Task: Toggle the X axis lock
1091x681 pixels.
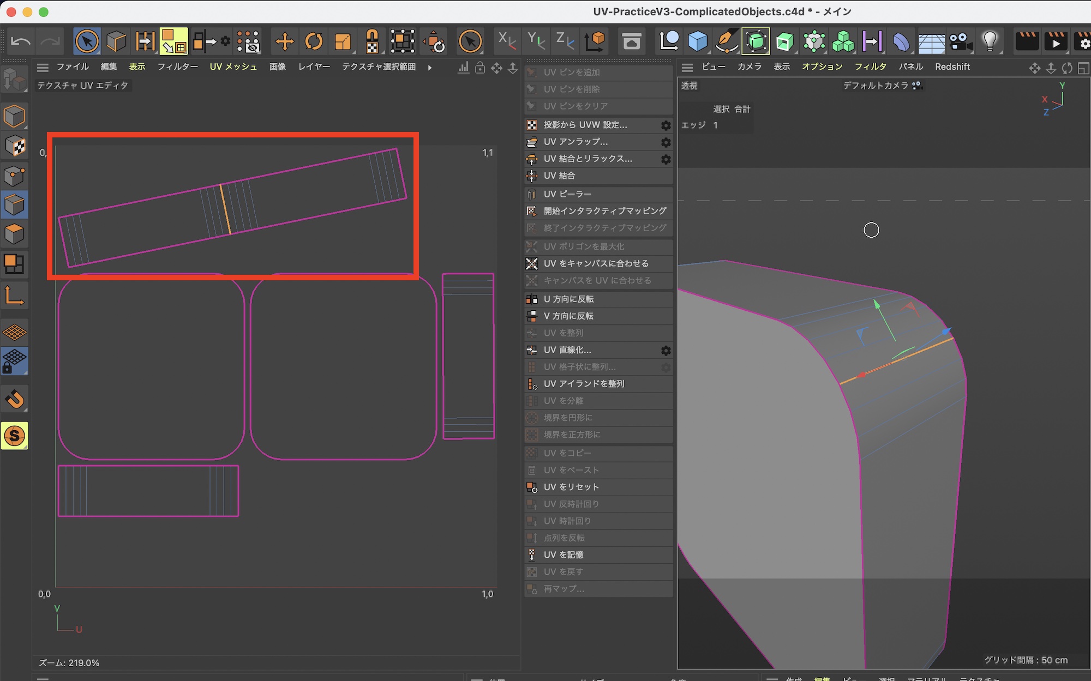Action: [507, 41]
